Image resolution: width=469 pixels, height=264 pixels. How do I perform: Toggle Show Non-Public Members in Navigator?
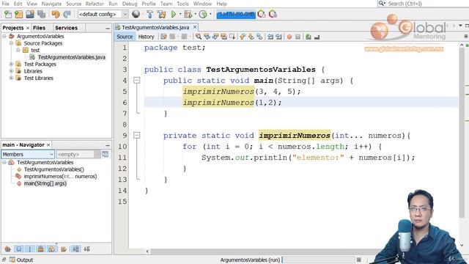(x=41, y=249)
